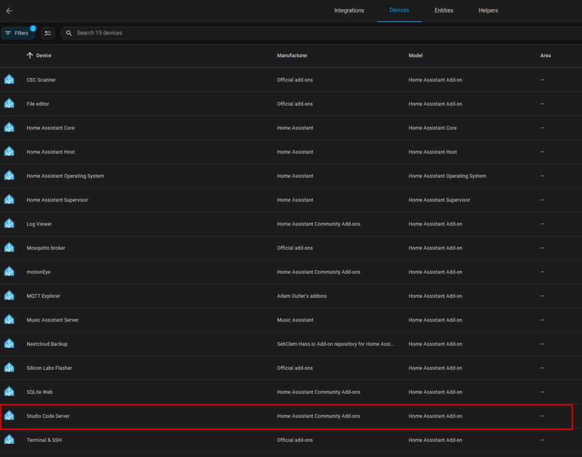Click the Home Assistant Supervisor model cell
The image size is (582, 457).
point(439,200)
